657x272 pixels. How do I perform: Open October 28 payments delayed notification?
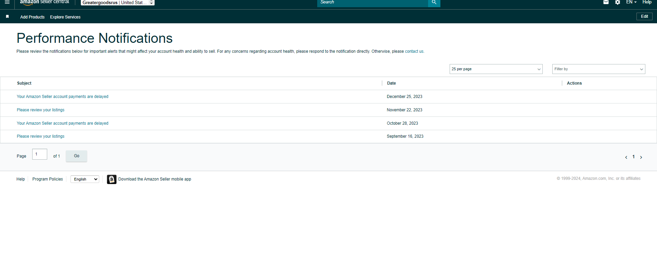point(63,123)
